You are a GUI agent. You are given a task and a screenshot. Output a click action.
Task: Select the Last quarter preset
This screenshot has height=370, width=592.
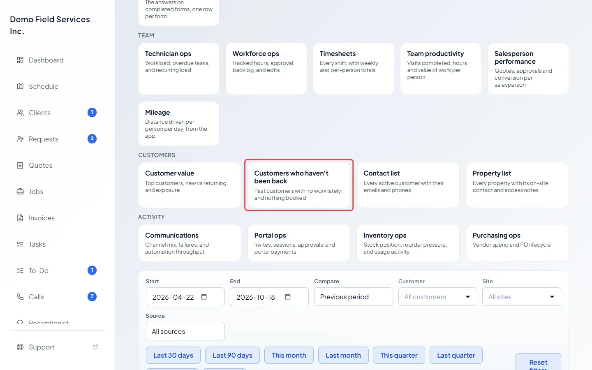pyautogui.click(x=456, y=355)
